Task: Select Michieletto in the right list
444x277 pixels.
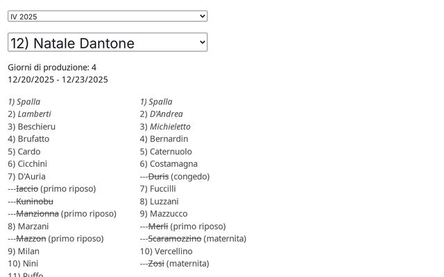Action: pyautogui.click(x=170, y=127)
